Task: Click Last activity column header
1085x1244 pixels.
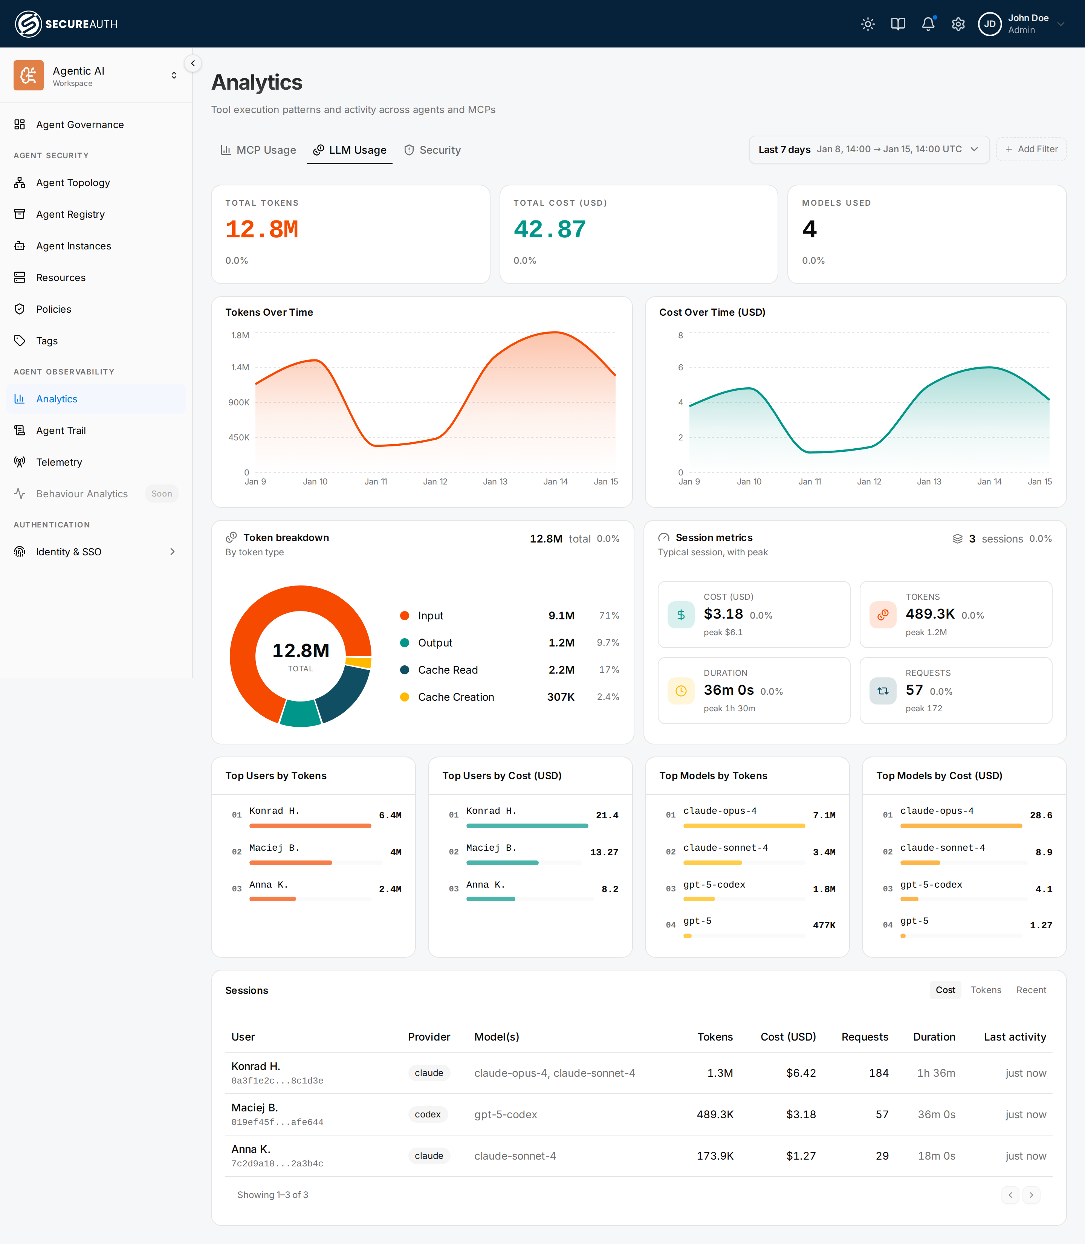Action: tap(1015, 1037)
